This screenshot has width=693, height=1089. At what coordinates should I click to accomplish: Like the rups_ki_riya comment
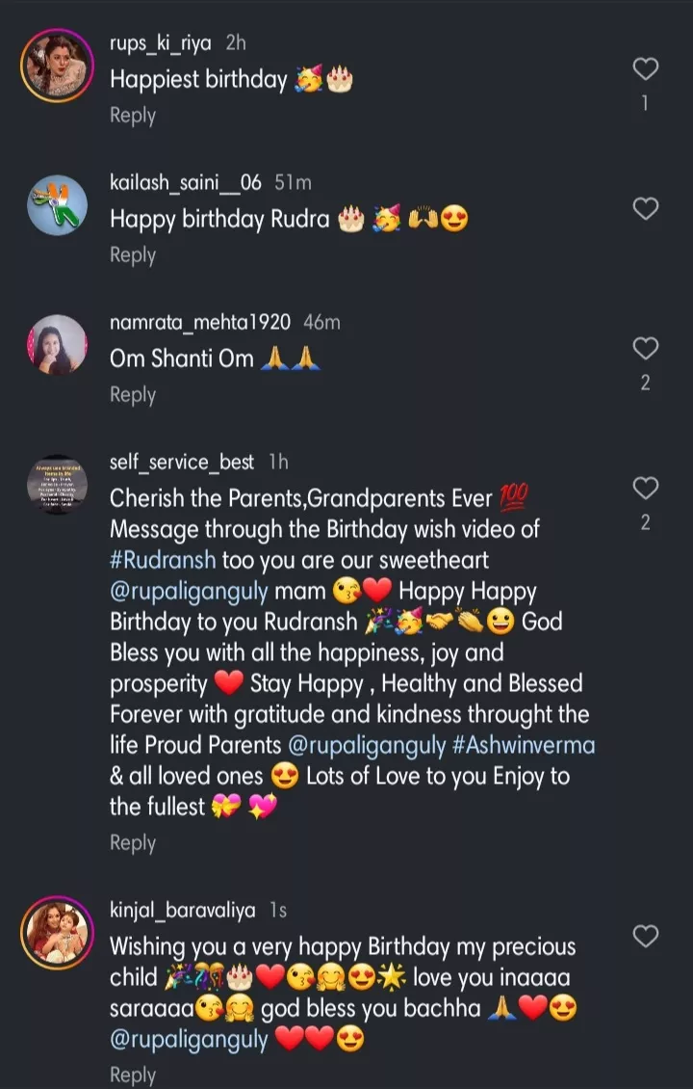[x=645, y=69]
